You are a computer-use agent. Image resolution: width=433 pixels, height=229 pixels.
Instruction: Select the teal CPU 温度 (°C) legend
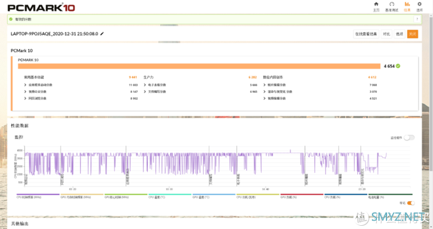tap(170, 196)
